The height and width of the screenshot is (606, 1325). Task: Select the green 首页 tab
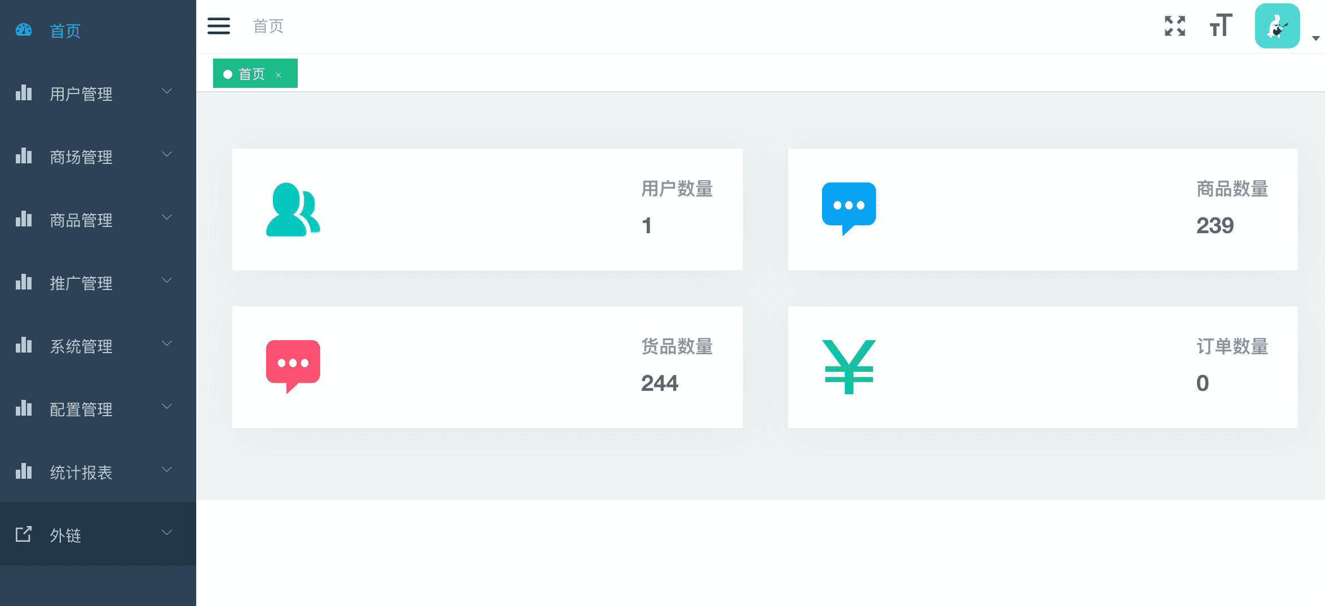(x=251, y=74)
